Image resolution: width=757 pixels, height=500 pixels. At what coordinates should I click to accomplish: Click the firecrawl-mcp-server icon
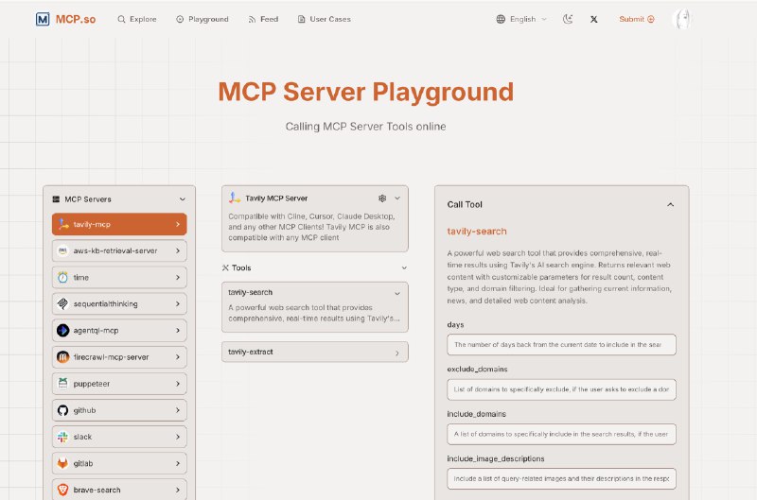62,356
